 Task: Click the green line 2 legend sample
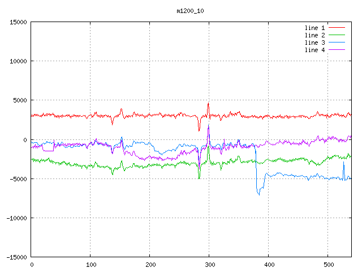click(337, 35)
